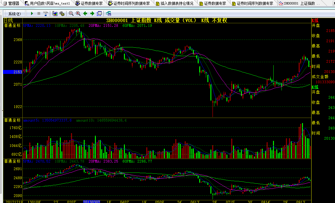Click the gray Stop square icon
This screenshot has width=335, height=203.
[39, 14]
